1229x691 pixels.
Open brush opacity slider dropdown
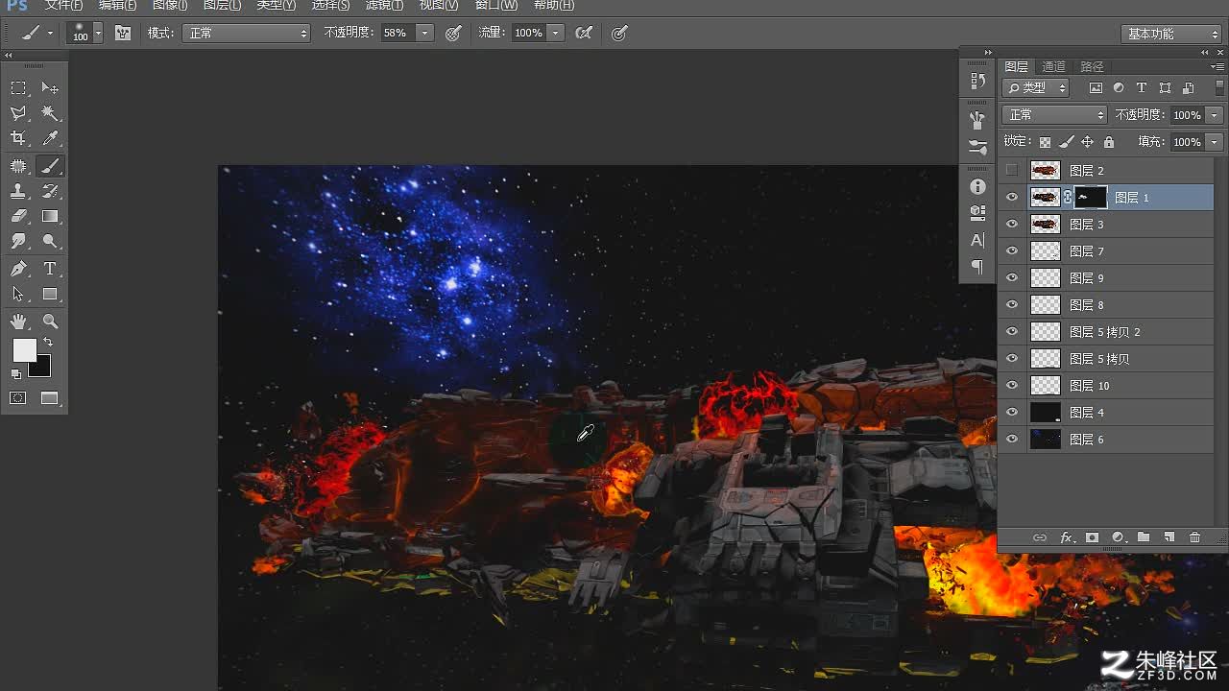click(x=424, y=33)
